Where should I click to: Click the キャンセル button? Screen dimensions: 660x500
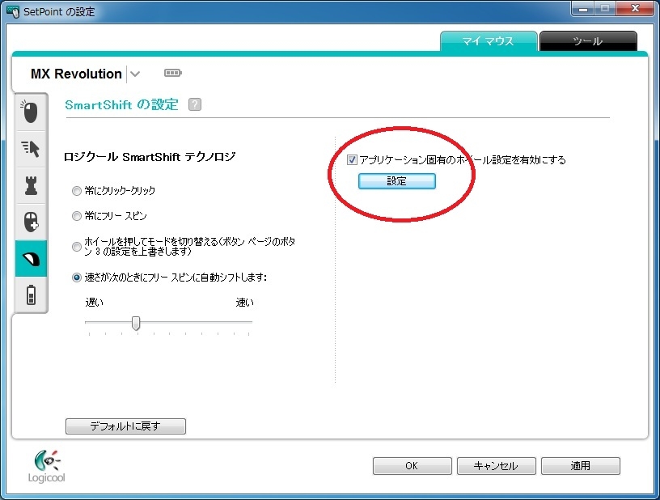tap(497, 466)
